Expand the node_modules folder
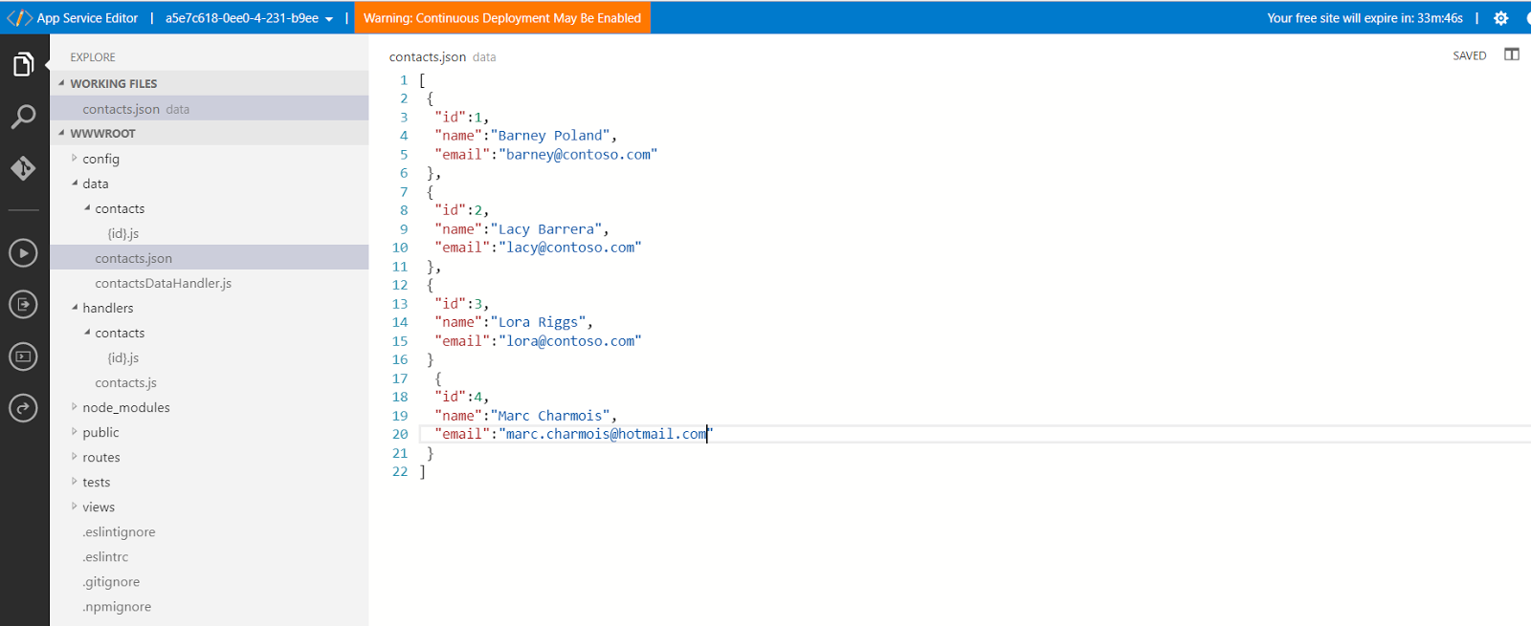The width and height of the screenshot is (1531, 626). click(x=75, y=407)
